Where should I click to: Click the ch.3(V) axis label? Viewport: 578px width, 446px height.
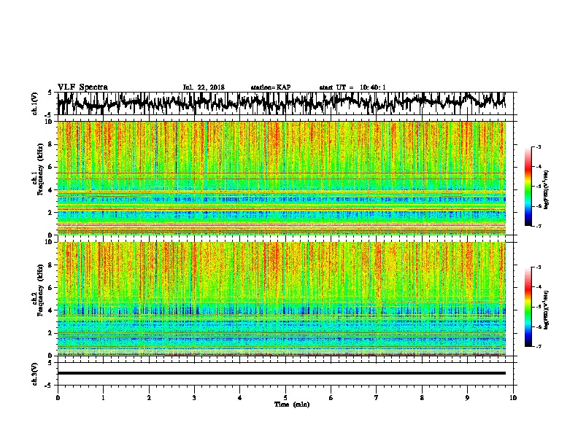click(35, 374)
